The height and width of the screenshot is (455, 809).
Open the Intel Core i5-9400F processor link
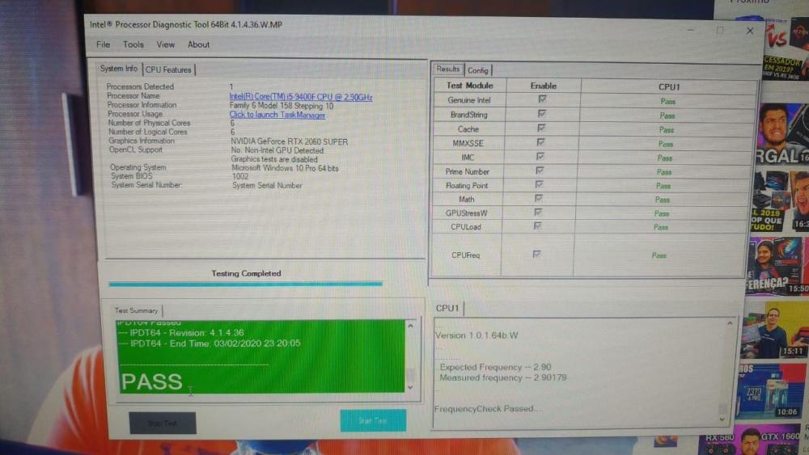(301, 96)
